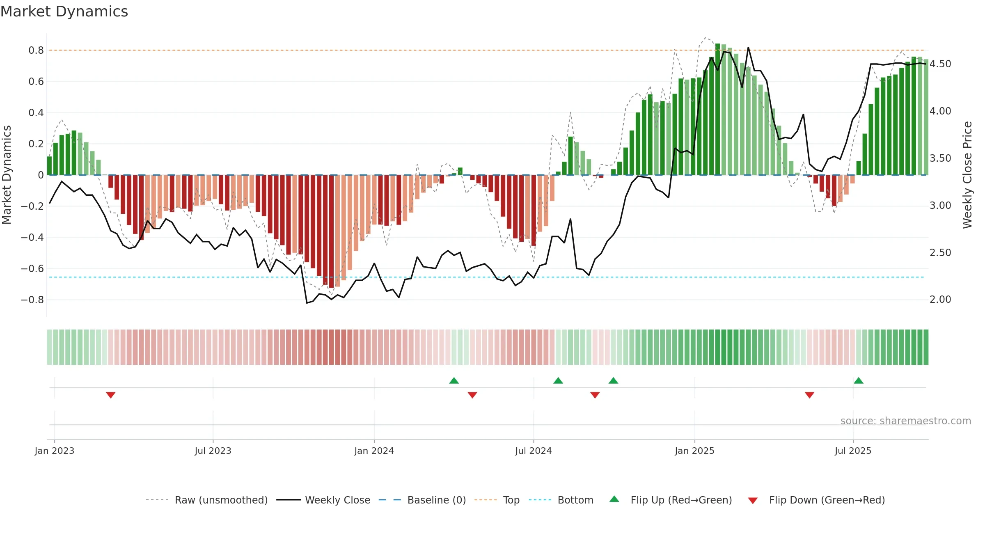Click the Jul 2025 x-axis label
Image resolution: width=985 pixels, height=554 pixels.
pos(853,451)
